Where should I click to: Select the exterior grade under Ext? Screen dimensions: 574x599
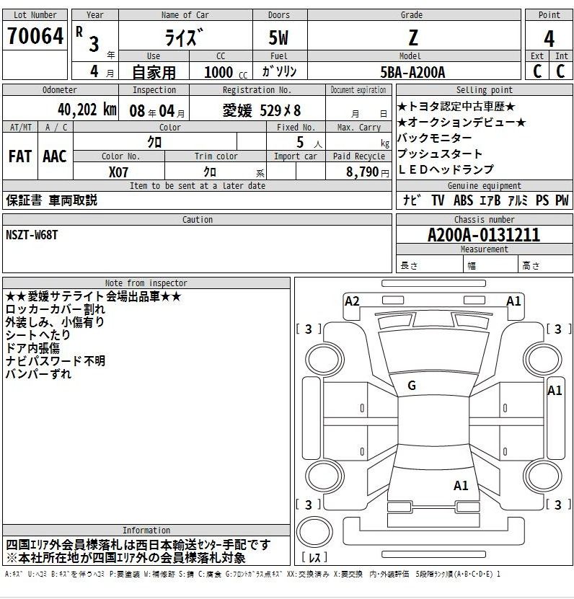537,71
